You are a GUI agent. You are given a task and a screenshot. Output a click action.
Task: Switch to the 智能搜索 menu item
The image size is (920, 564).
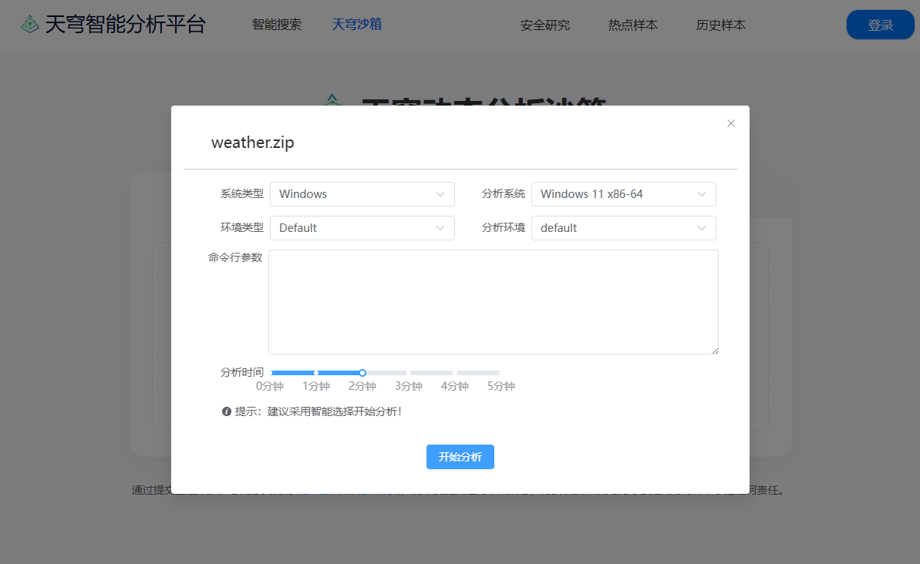[x=276, y=24]
